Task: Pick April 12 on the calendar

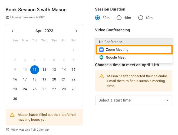Action: pos(44,70)
